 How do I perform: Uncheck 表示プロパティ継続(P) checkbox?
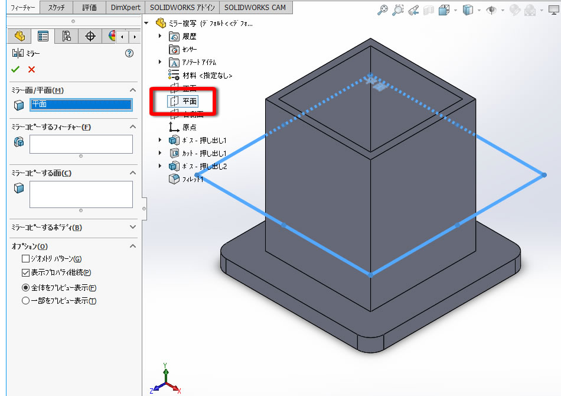click(x=25, y=273)
